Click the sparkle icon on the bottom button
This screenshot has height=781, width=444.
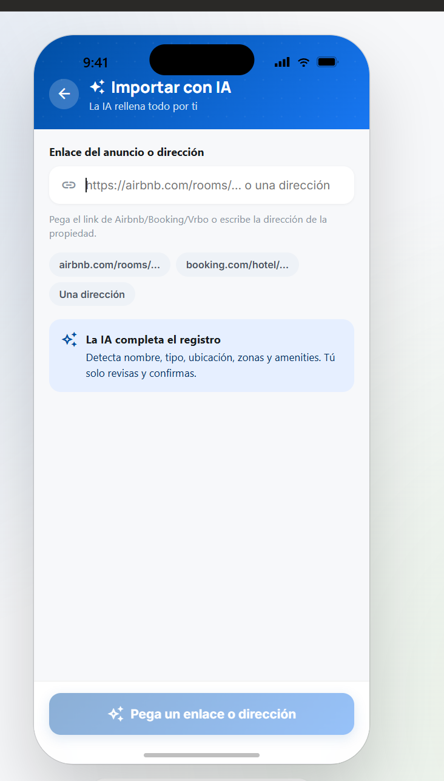[116, 714]
